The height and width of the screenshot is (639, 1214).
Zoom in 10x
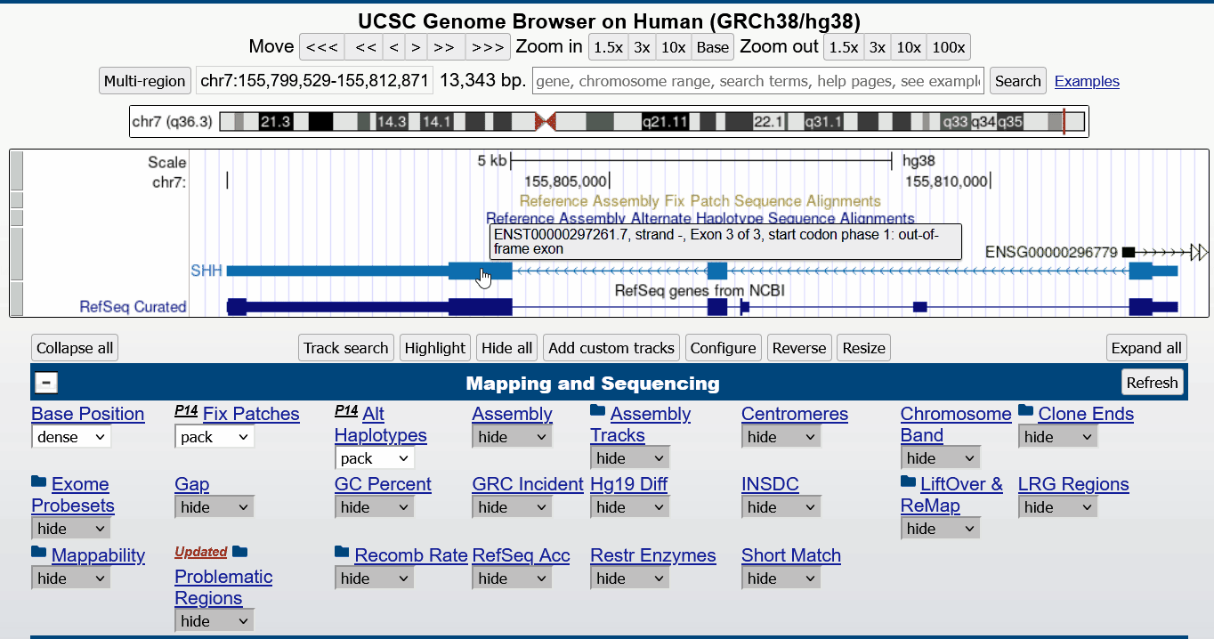click(x=673, y=47)
